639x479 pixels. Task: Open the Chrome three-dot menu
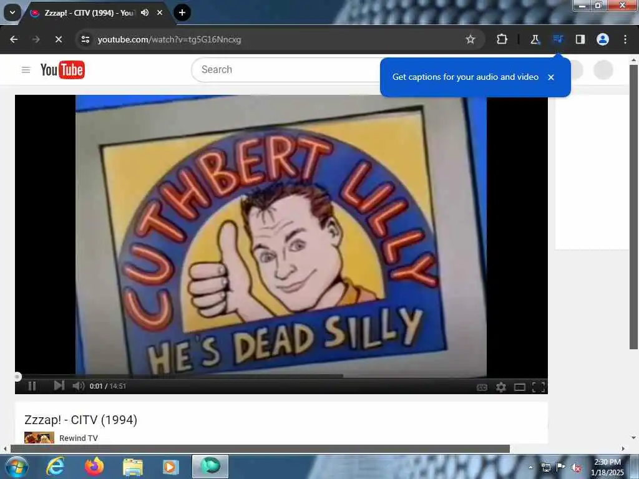(625, 39)
